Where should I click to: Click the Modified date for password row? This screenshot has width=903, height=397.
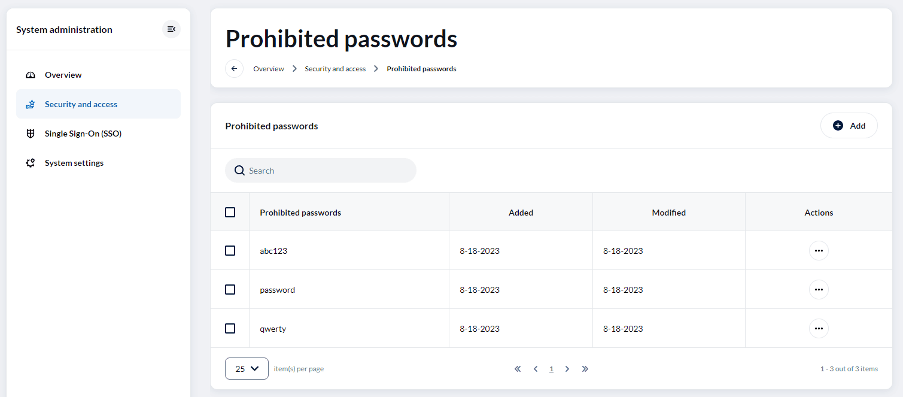pos(623,290)
